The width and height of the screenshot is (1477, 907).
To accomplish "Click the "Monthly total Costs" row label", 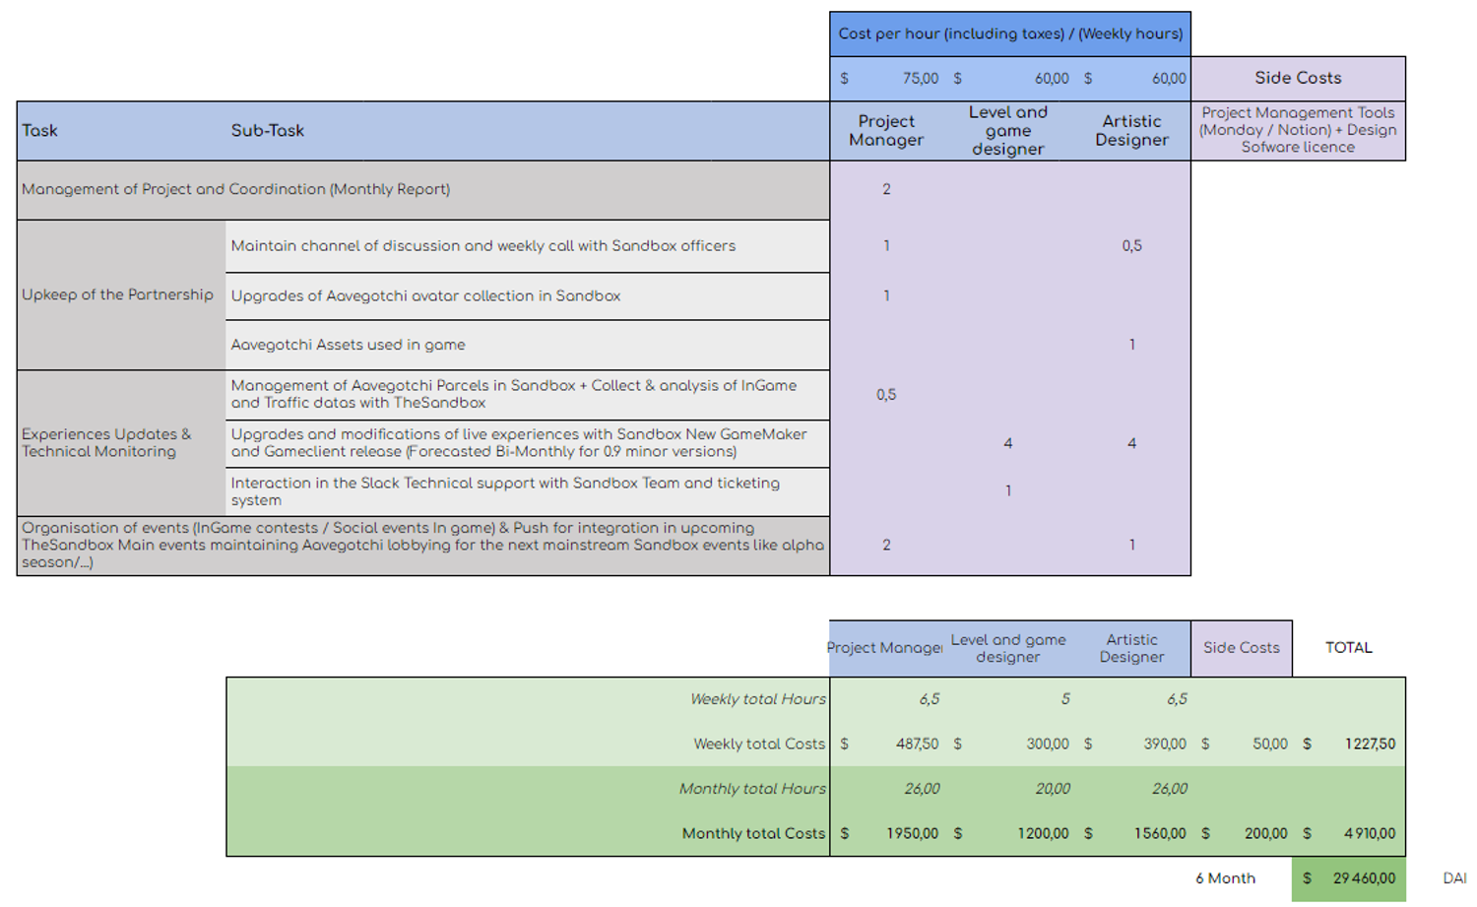I will click(753, 833).
